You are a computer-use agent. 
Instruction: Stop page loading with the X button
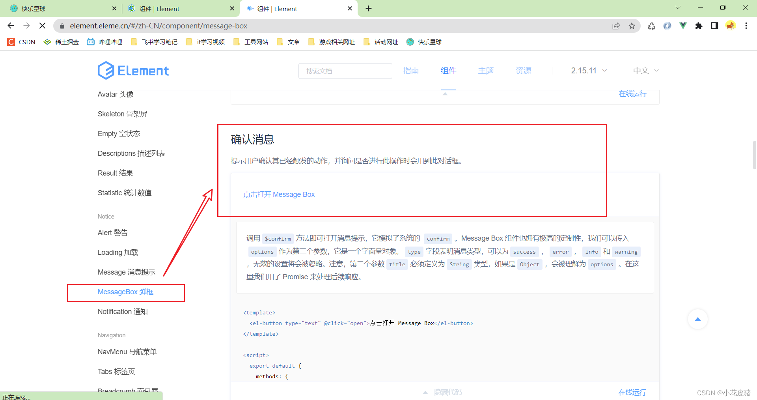click(x=43, y=26)
